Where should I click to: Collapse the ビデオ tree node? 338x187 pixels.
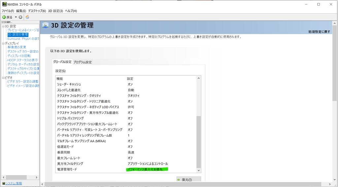point(3,78)
